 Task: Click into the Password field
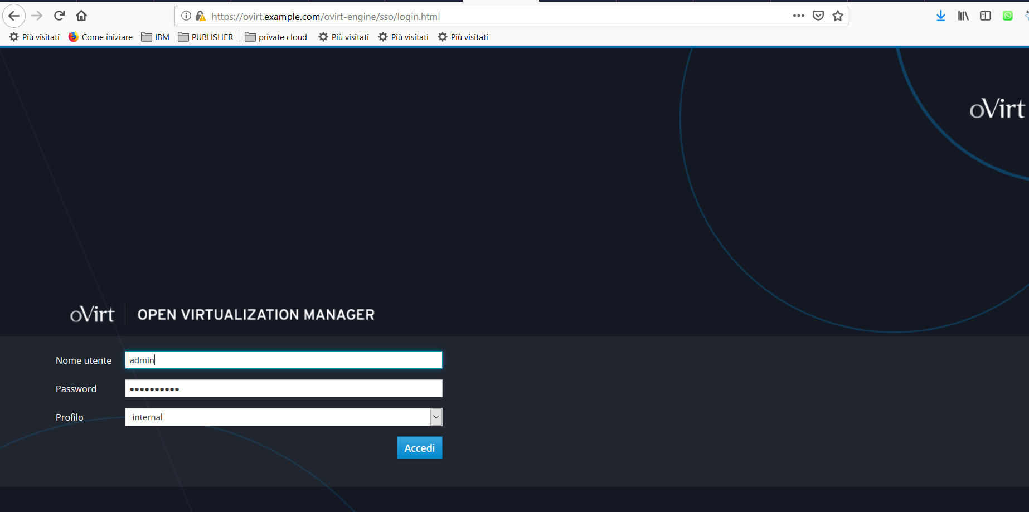point(283,388)
